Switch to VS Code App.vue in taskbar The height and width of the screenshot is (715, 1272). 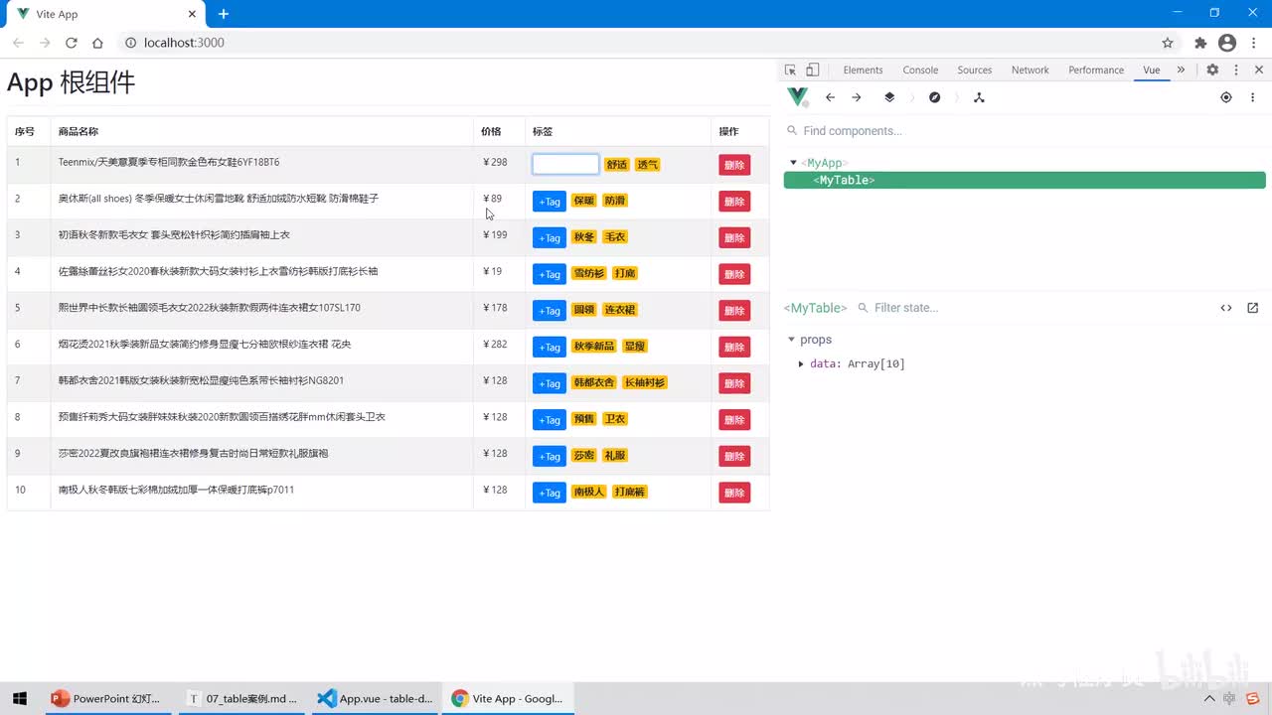tap(374, 698)
